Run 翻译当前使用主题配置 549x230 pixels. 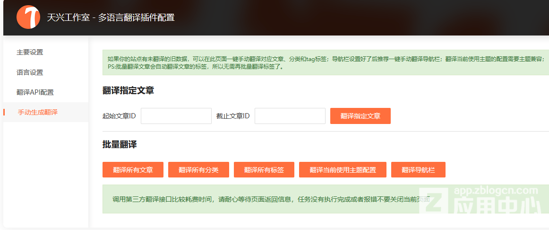click(x=343, y=170)
